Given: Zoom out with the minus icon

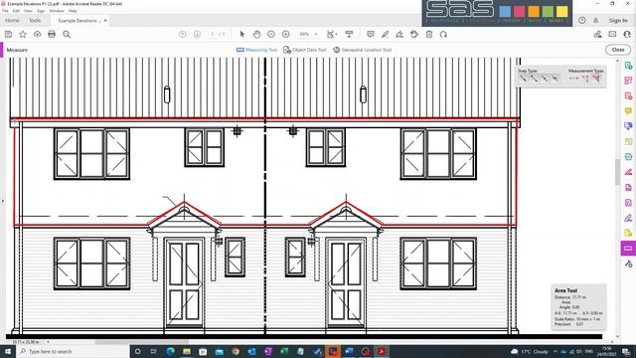Looking at the screenshot, I should [x=271, y=35].
